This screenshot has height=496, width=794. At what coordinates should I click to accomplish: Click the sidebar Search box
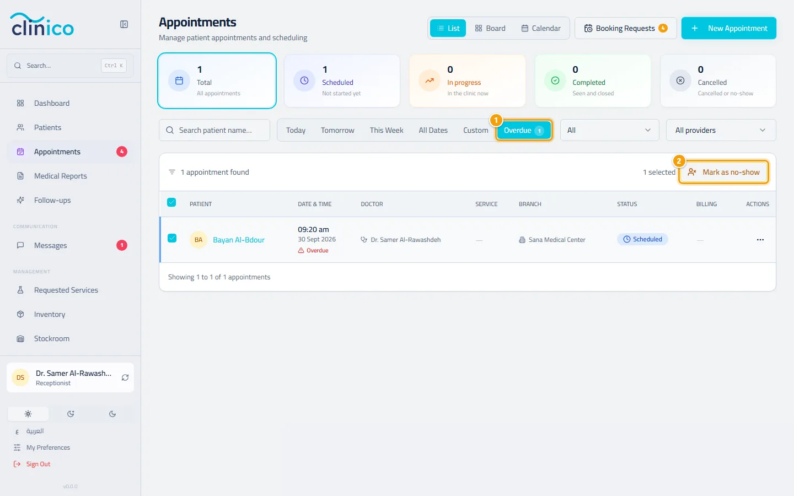(70, 66)
